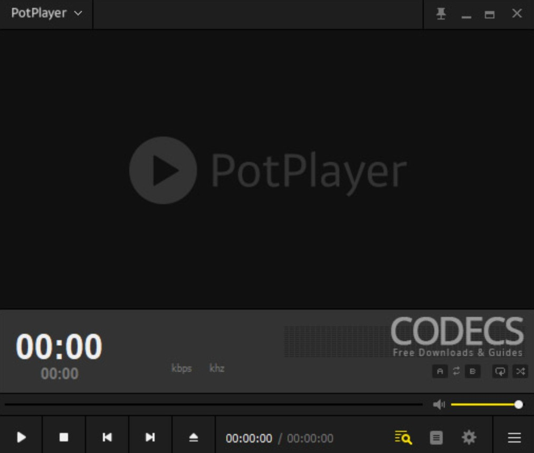Minimize the PotPlayer window
The image size is (534, 453).
tap(466, 17)
